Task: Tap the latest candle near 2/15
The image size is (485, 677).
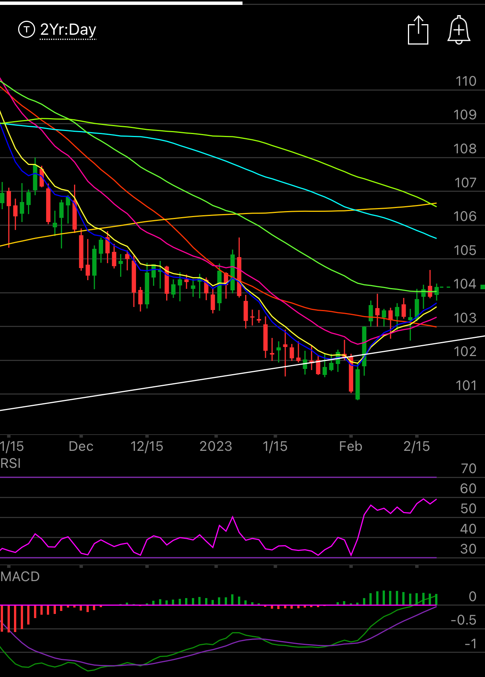Action: [x=437, y=291]
